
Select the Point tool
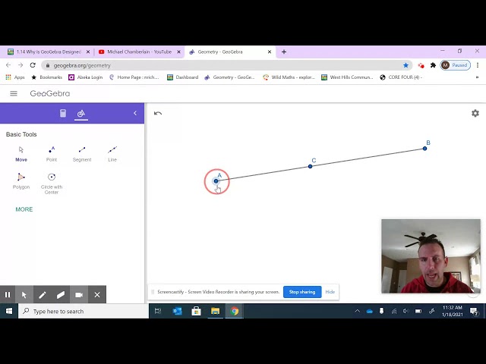(52, 154)
